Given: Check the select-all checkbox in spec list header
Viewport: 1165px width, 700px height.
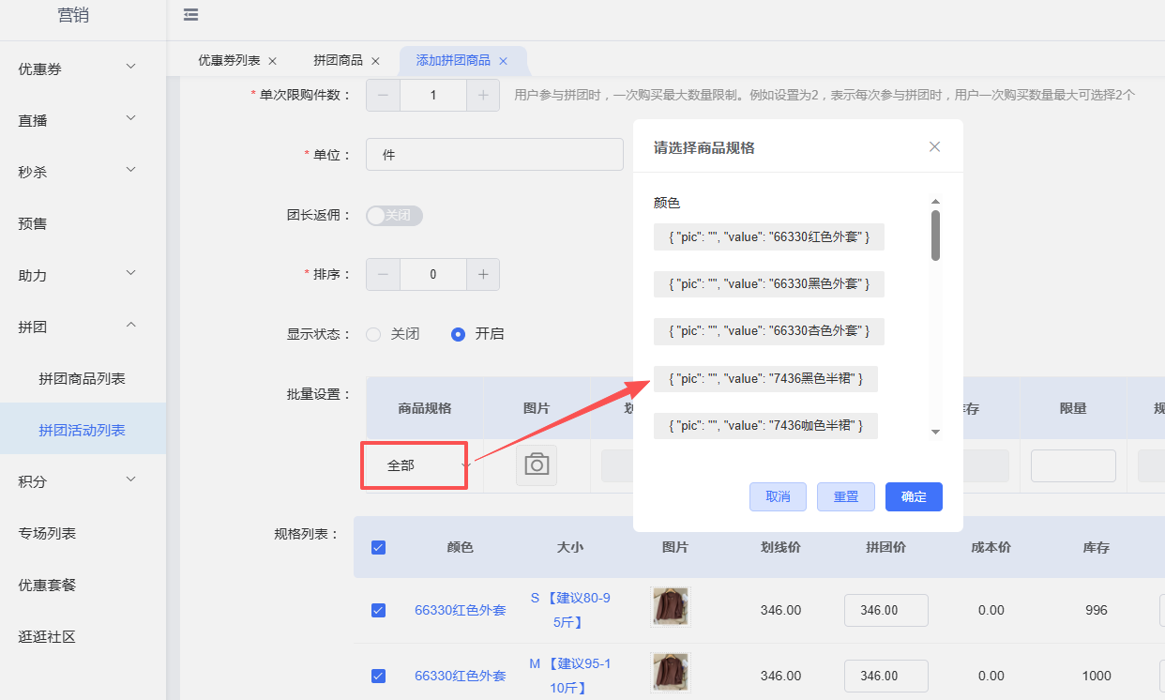Looking at the screenshot, I should pyautogui.click(x=379, y=547).
